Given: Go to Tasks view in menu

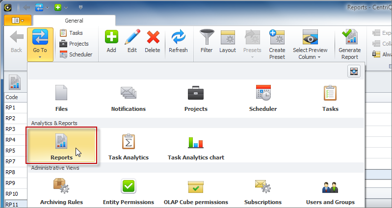Looking at the screenshot, I should [x=330, y=98].
